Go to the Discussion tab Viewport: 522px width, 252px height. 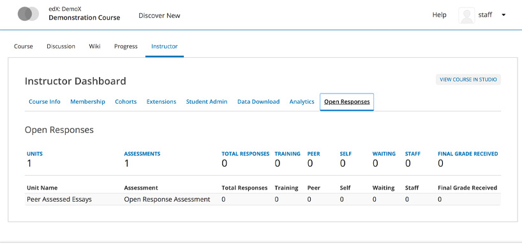click(61, 46)
